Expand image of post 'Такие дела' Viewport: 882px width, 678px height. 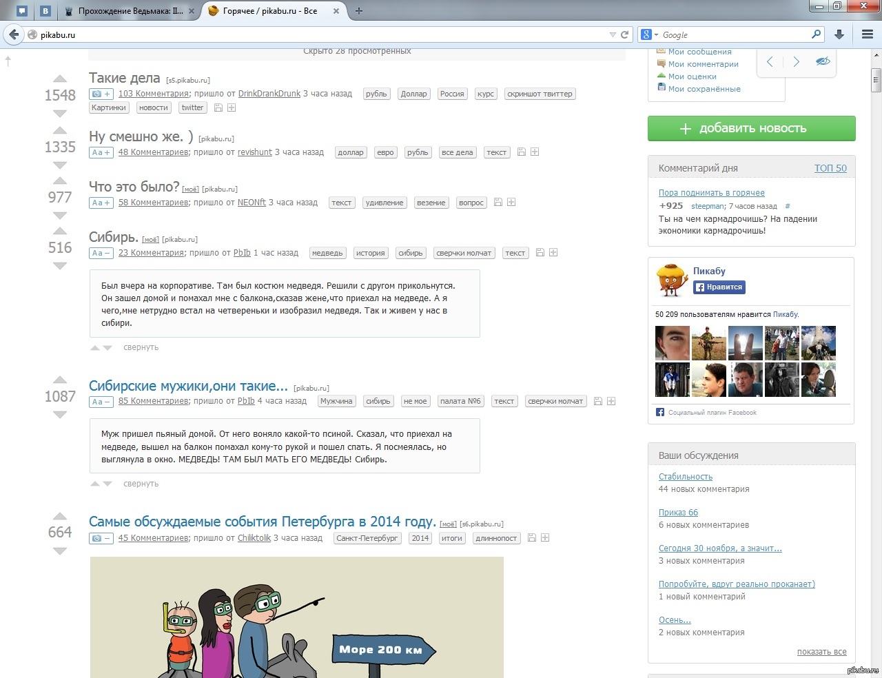[101, 94]
